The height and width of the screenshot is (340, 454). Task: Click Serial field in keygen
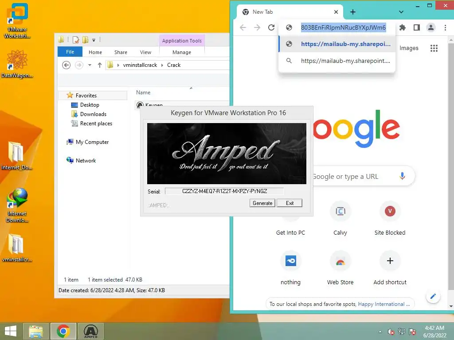(224, 191)
